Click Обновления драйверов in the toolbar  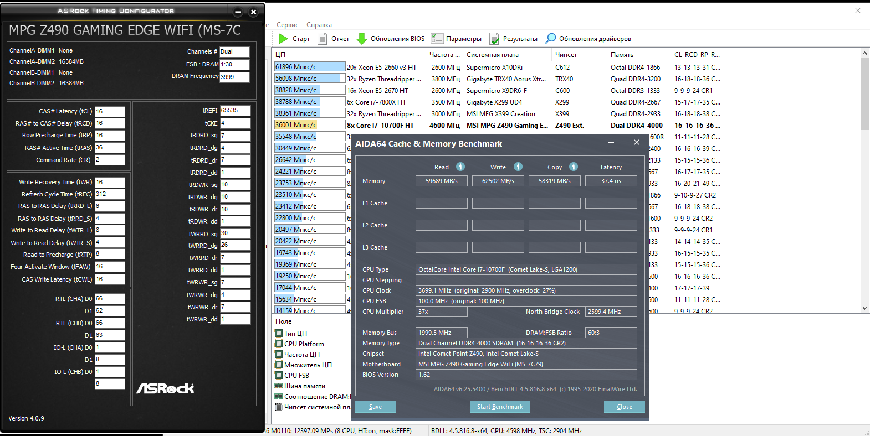[x=588, y=39]
